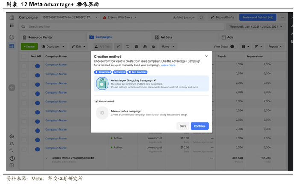This screenshot has height=185, width=299.
Task: Click the bottom sidebar panel icon
Action: tap(12, 165)
